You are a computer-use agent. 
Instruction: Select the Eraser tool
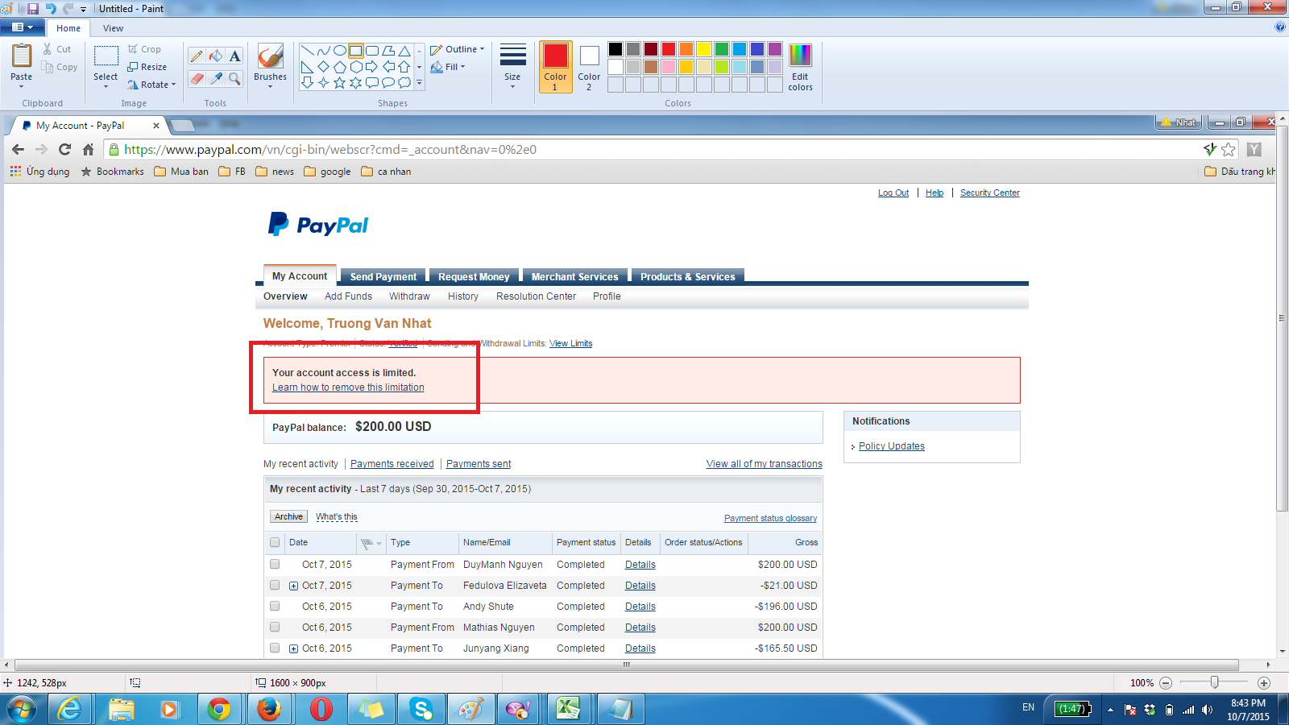click(x=197, y=78)
